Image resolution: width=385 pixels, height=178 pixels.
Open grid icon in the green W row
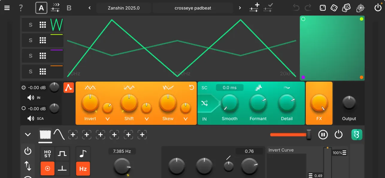click(43, 25)
